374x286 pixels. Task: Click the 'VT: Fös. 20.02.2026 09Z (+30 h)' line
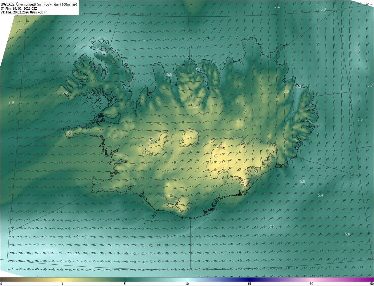pos(24,12)
